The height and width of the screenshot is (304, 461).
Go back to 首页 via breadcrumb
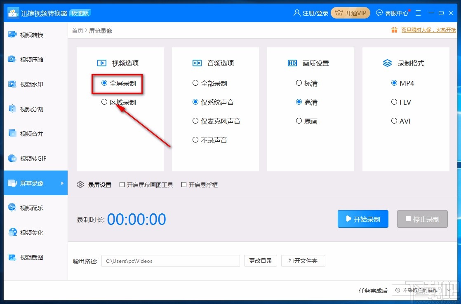77,30
